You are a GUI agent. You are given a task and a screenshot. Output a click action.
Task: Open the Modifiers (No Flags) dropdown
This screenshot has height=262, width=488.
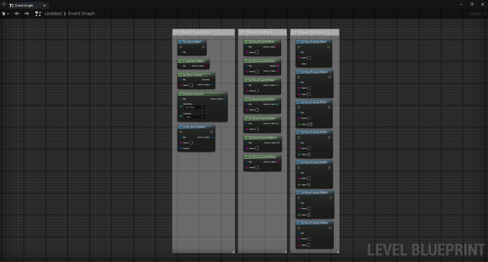click(x=195, y=107)
